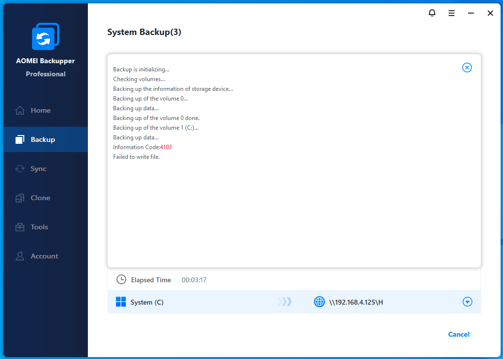Click the System Backup(3) title
The height and width of the screenshot is (359, 503).
coord(144,33)
